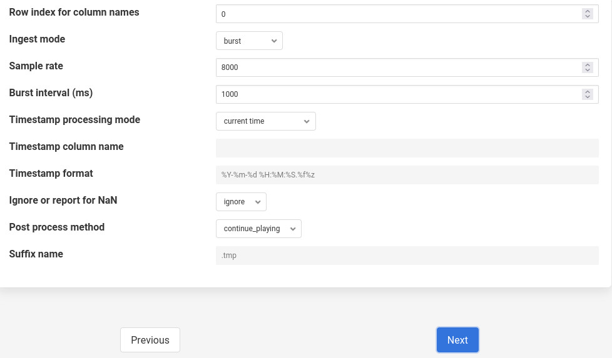Click the Sample rate down arrow
This screenshot has width=612, height=358.
(587, 70)
